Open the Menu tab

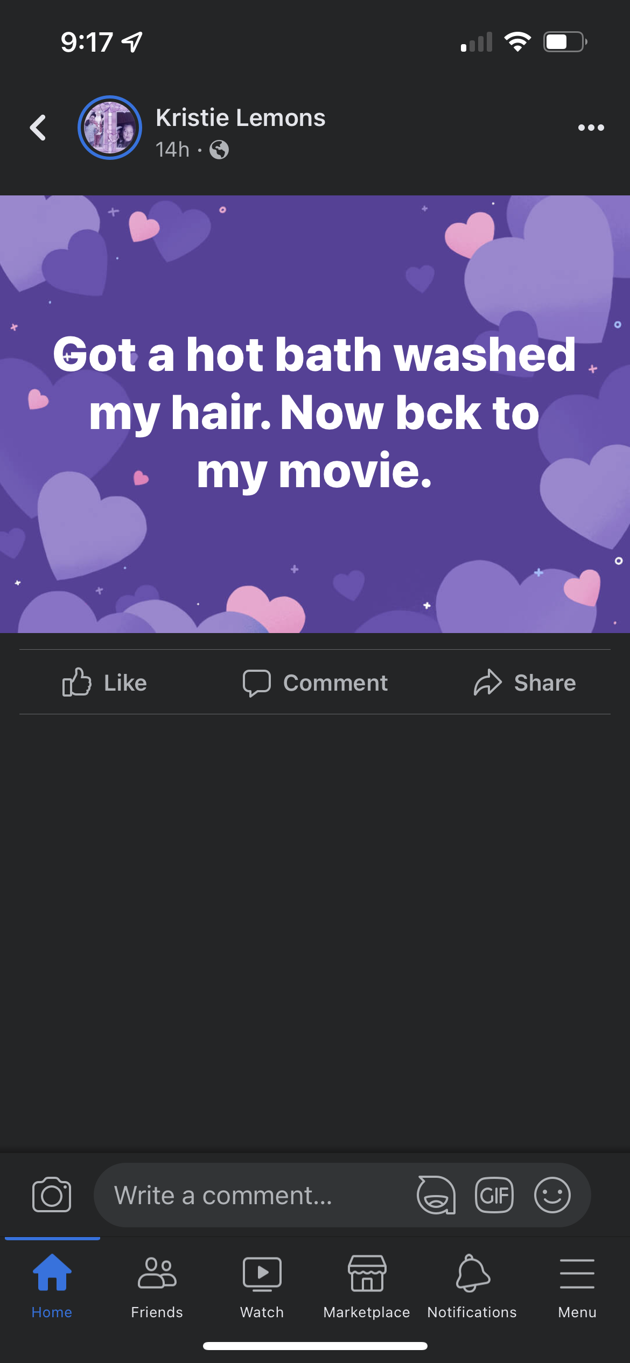tap(577, 1286)
